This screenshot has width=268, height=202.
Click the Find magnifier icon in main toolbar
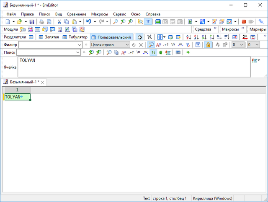[116, 21]
